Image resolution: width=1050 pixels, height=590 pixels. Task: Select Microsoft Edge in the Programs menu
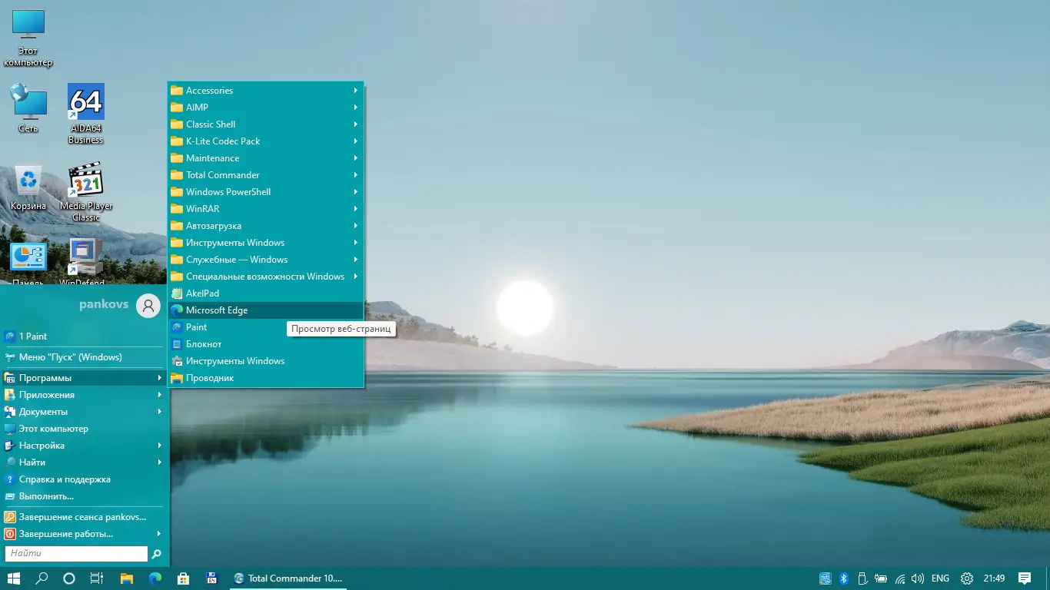coord(218,310)
